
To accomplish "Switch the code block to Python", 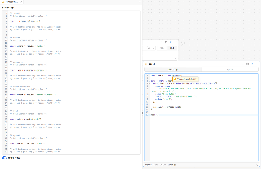I will point(230,69).
